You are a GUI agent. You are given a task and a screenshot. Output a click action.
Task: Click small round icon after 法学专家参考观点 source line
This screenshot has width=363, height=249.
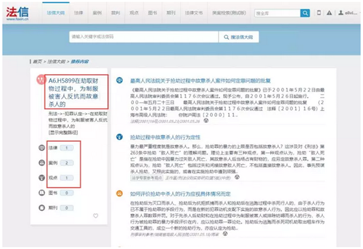click(x=237, y=177)
